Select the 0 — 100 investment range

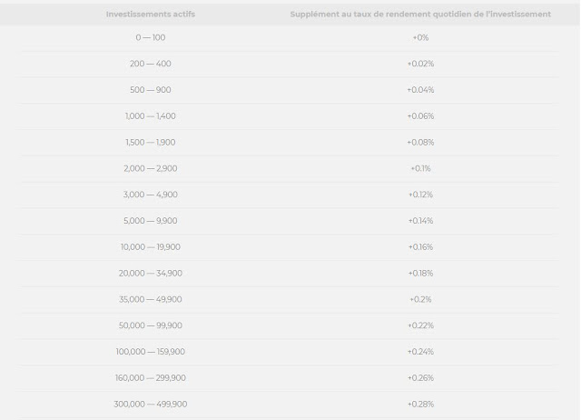coord(151,37)
